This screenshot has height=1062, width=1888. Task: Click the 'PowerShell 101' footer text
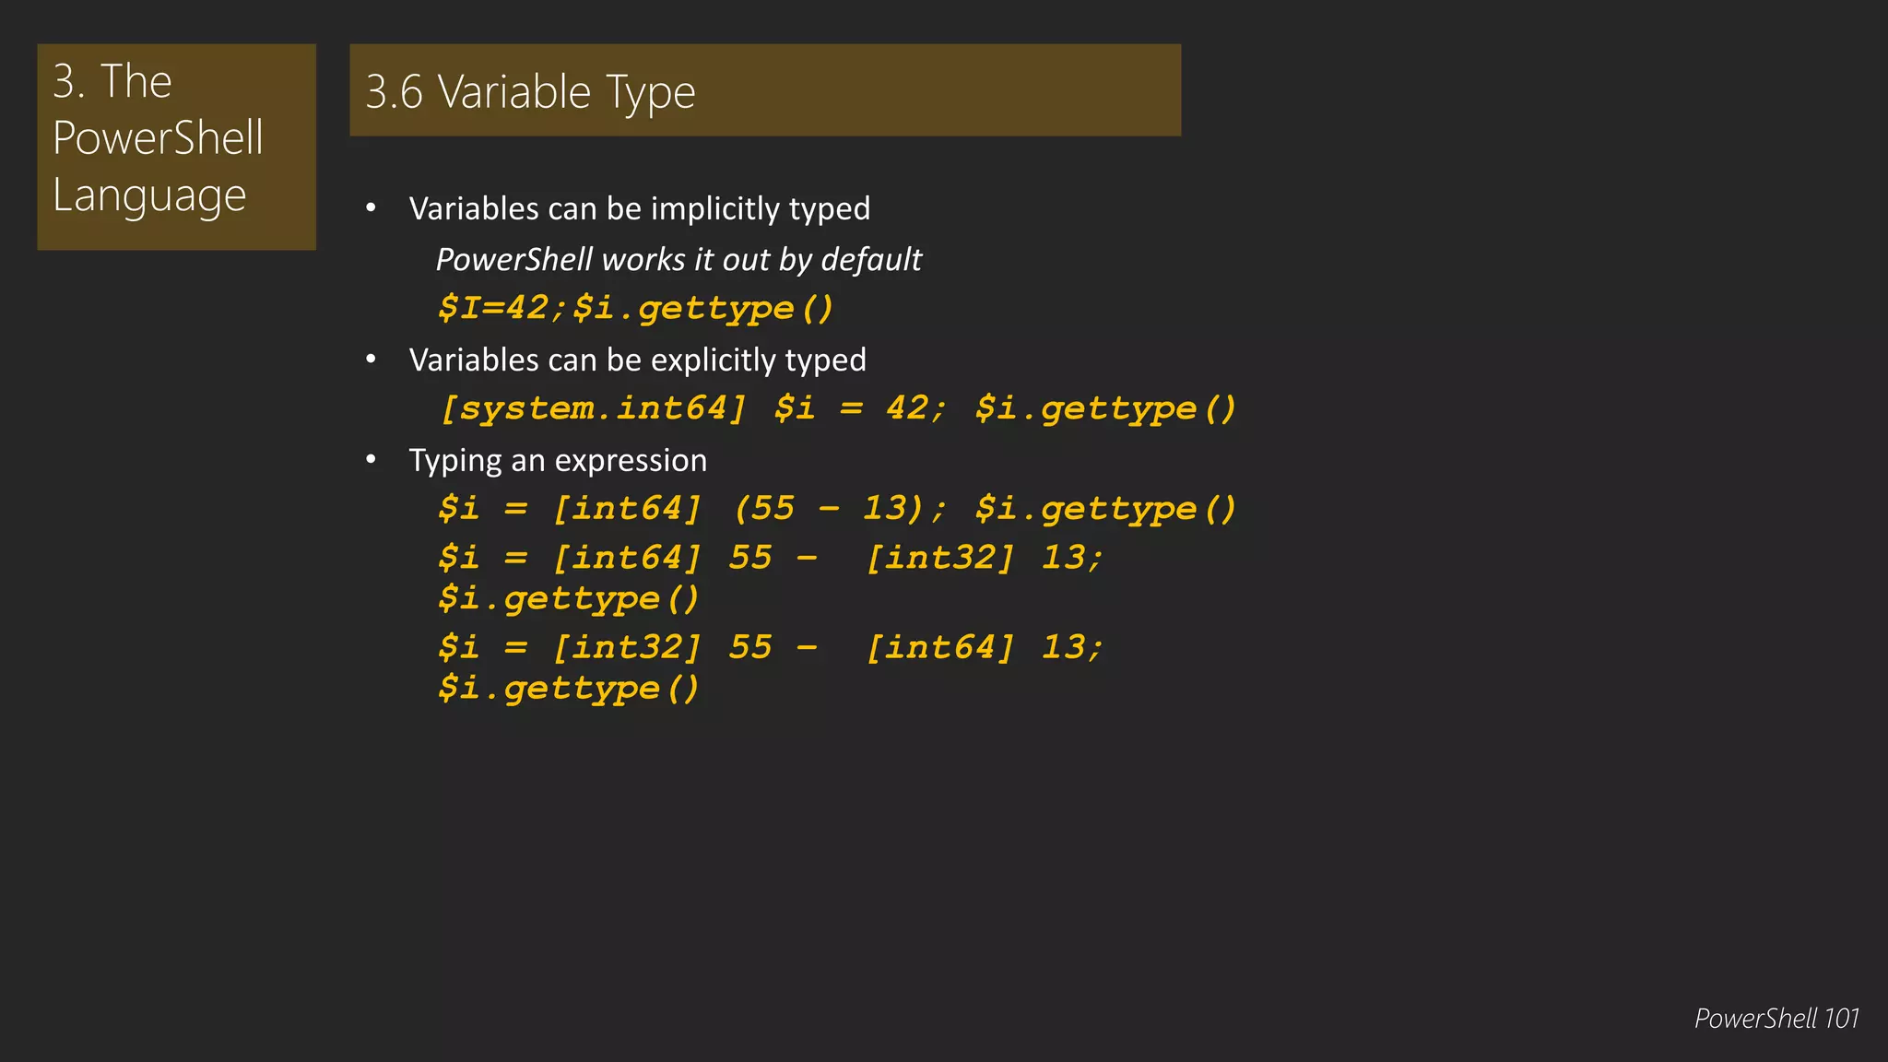coord(1776,1019)
